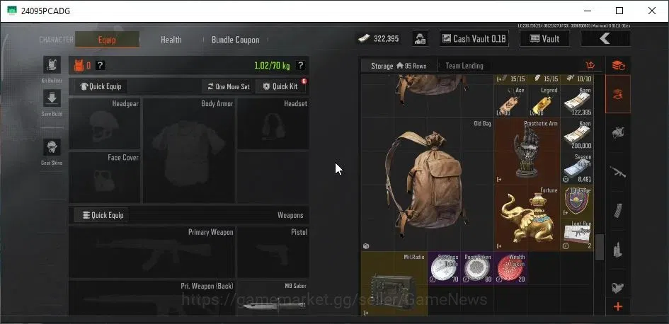Select the ammo bullets category icon

pyautogui.click(x=618, y=250)
